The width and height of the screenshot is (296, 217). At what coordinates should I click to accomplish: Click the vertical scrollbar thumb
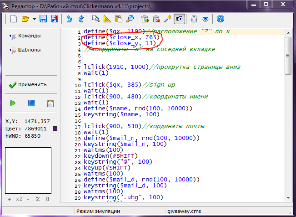point(288,56)
